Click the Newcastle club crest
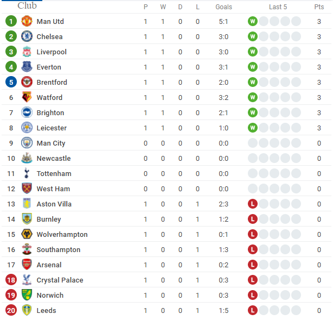 27,158
